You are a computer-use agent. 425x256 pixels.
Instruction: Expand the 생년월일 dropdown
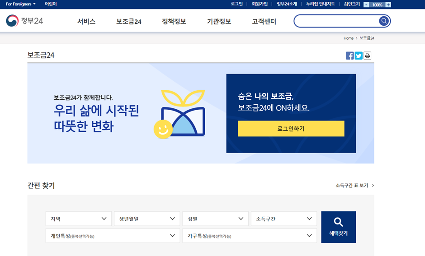pos(147,219)
